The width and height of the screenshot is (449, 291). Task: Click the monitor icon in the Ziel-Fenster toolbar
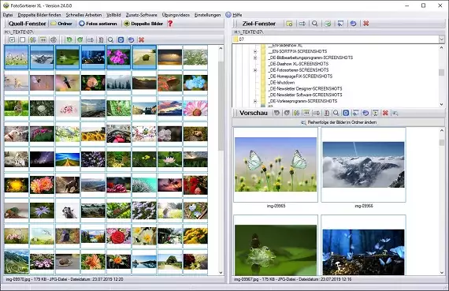pyautogui.click(x=340, y=24)
